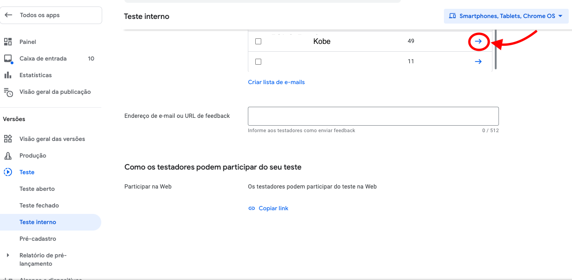
Task: Check the checkbox for the Kobe list
Action: coord(258,41)
